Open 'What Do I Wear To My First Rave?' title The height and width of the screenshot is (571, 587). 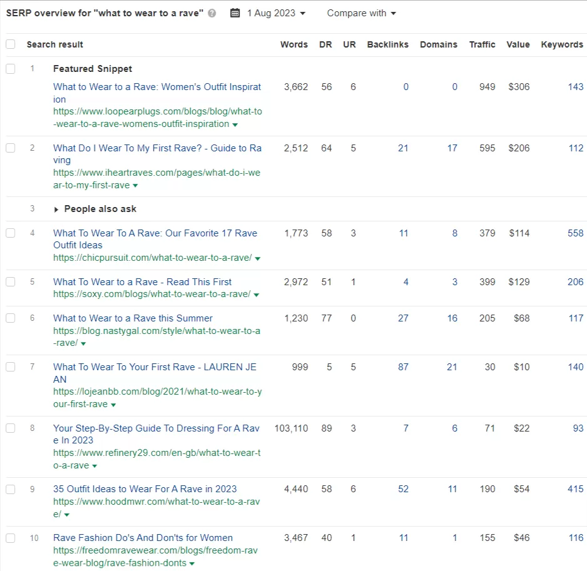point(157,154)
